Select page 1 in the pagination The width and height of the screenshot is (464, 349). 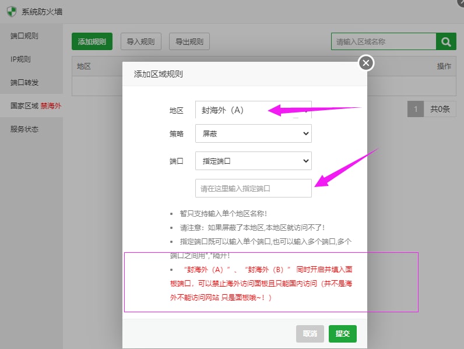click(x=415, y=109)
